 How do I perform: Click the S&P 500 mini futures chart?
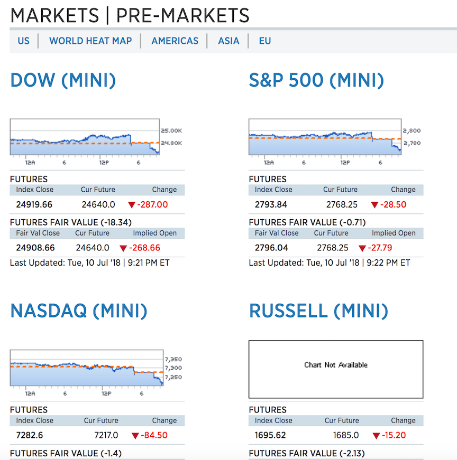tap(325, 137)
